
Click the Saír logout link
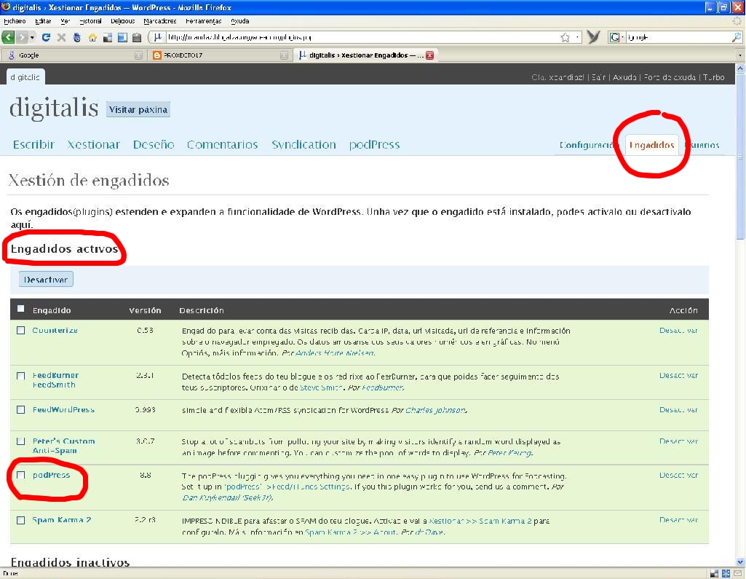[x=598, y=77]
